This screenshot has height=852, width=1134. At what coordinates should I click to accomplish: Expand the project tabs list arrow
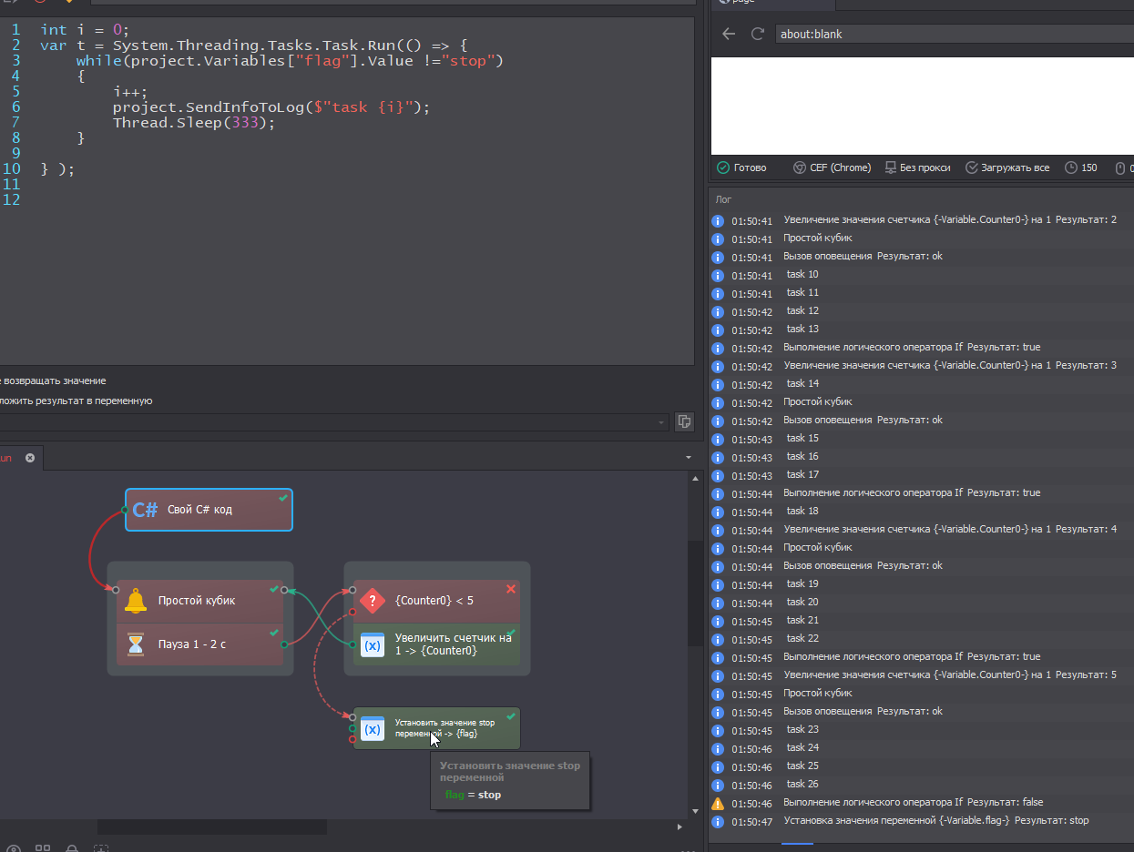point(688,458)
